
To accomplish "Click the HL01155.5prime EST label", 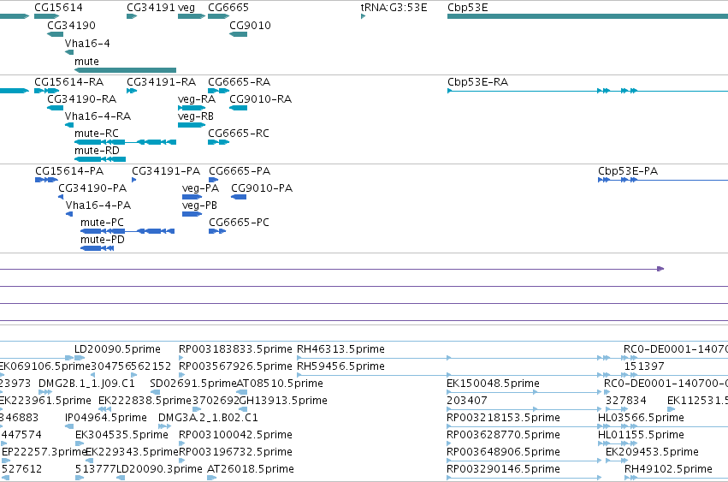I will (642, 435).
